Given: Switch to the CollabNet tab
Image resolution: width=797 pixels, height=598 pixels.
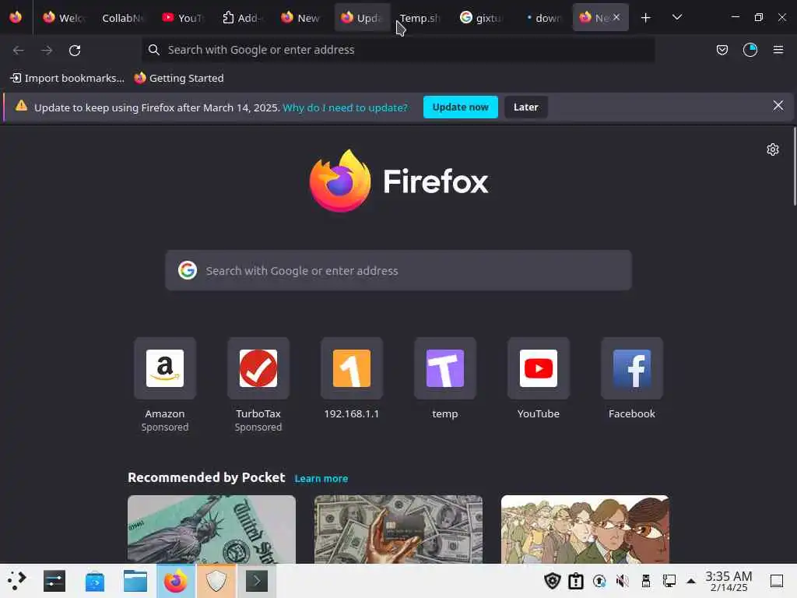Looking at the screenshot, I should coord(122,18).
